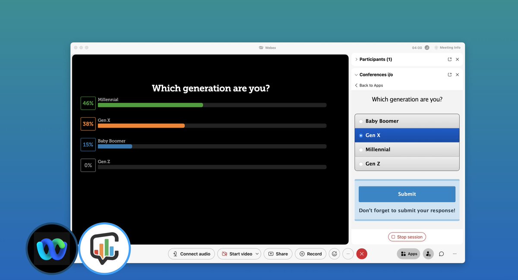Open the Apps panel in Webex
The image size is (518, 280).
coord(408,254)
